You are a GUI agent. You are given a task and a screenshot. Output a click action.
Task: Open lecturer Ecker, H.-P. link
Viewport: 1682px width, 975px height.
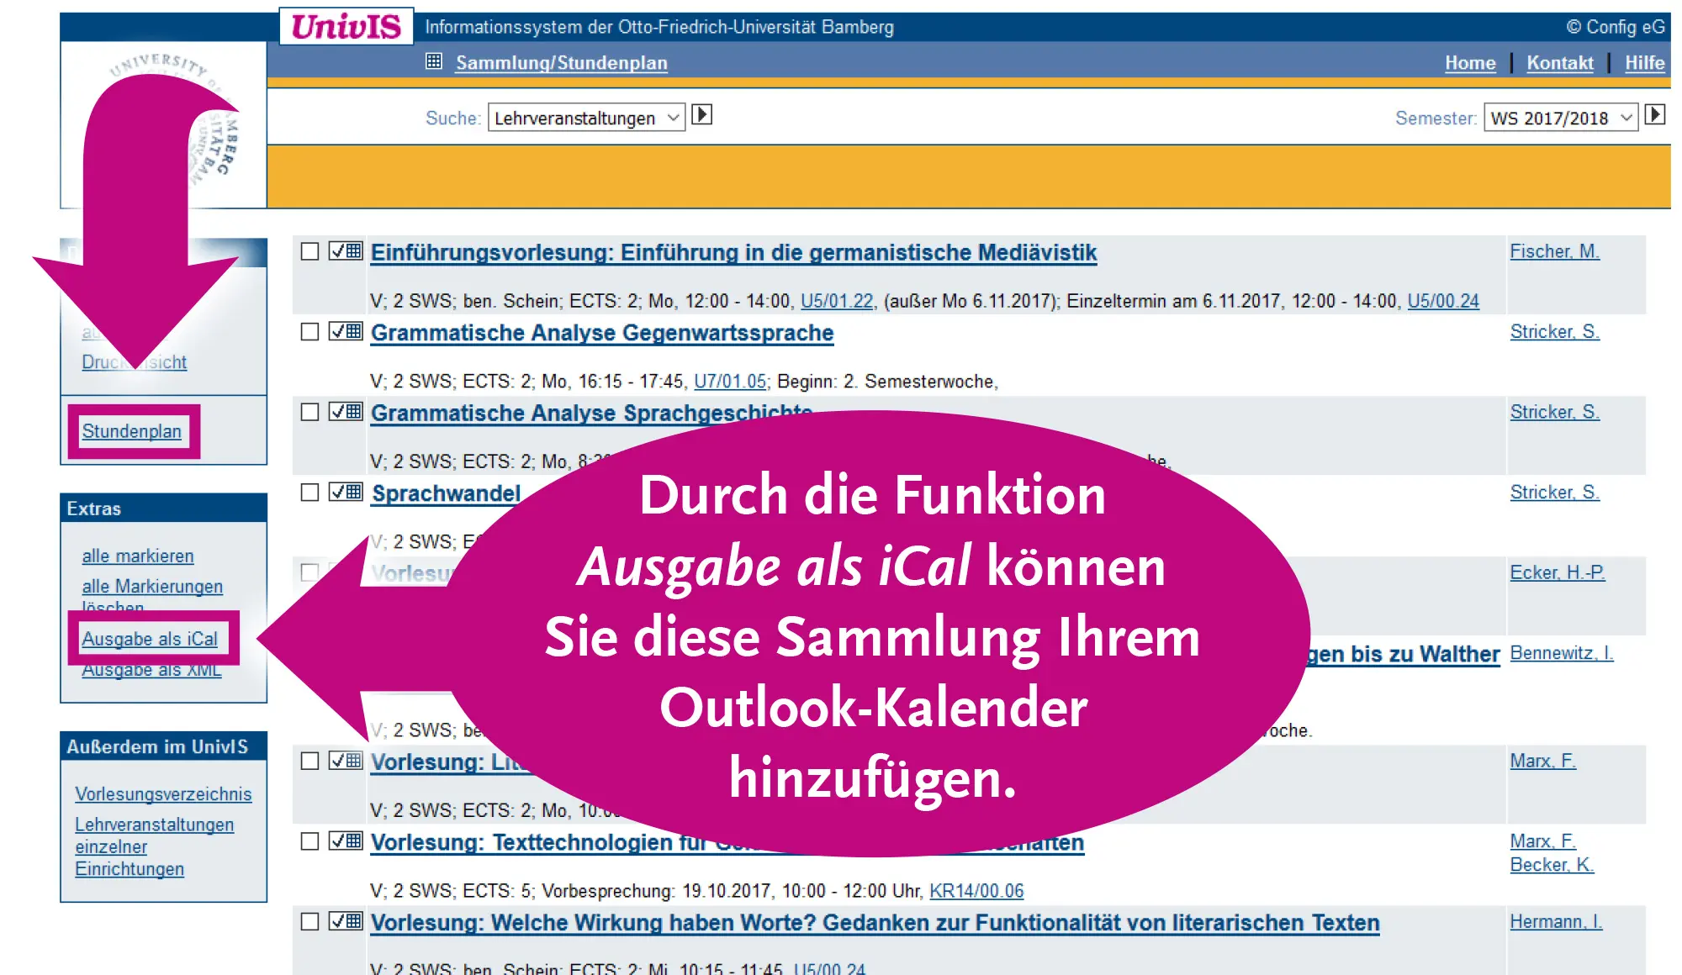(1558, 572)
